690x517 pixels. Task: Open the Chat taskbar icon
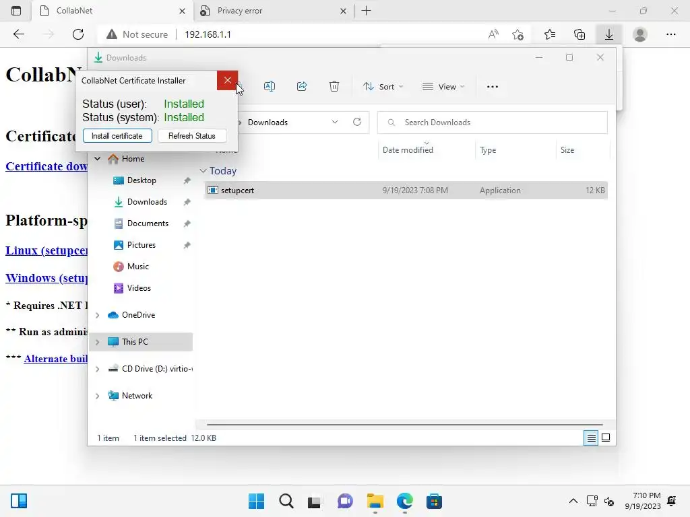pyautogui.click(x=345, y=501)
